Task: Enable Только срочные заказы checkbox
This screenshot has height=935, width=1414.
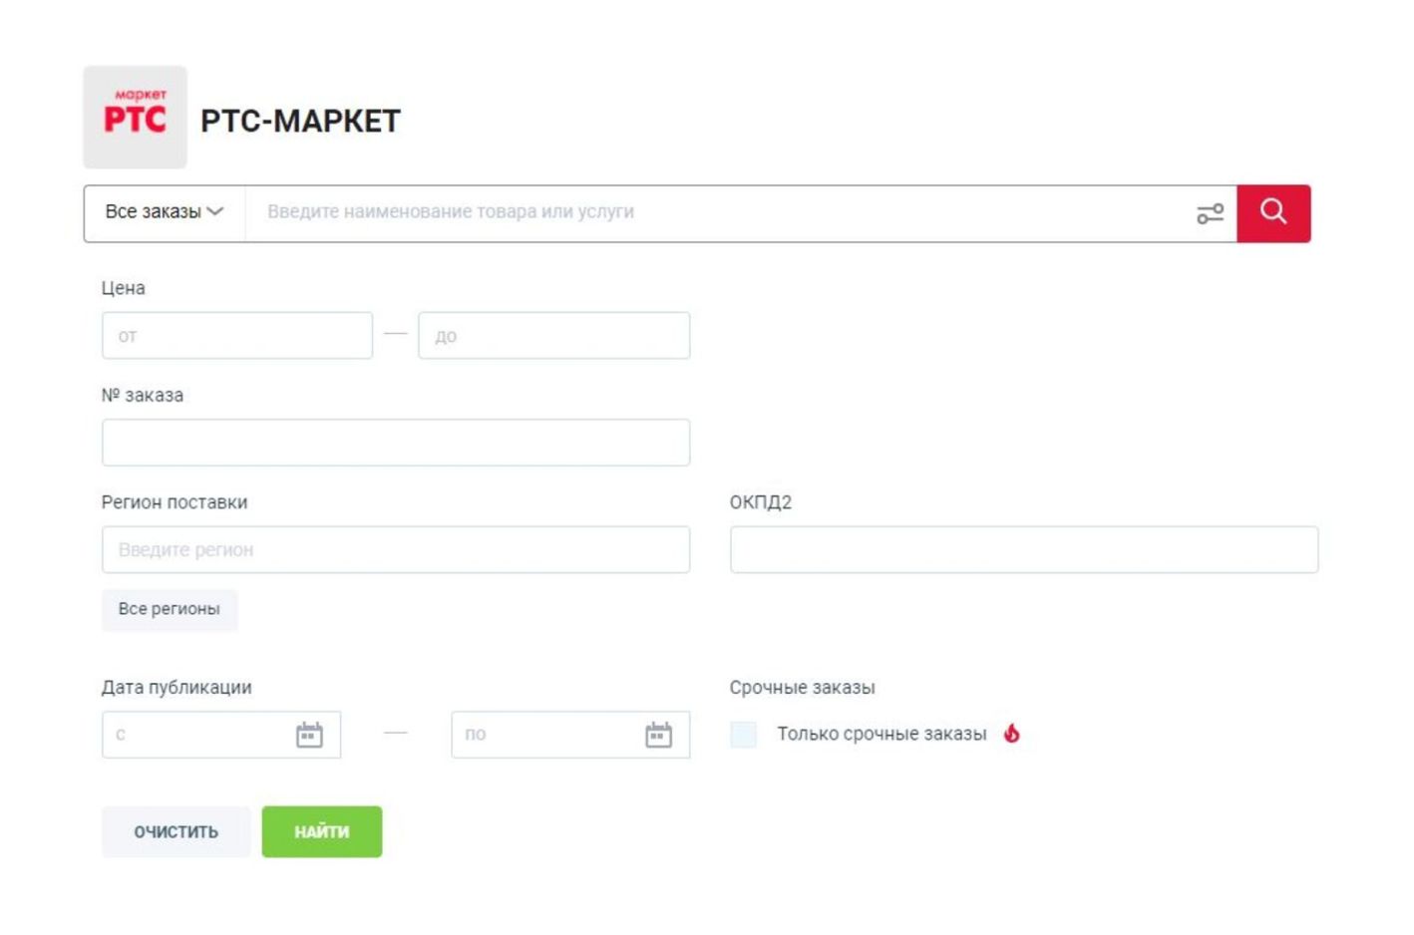Action: (x=743, y=735)
